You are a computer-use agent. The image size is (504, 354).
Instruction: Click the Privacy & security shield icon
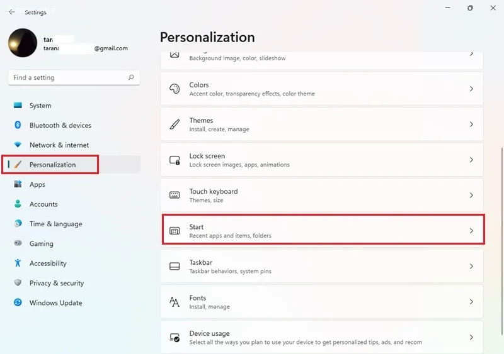tap(18, 283)
